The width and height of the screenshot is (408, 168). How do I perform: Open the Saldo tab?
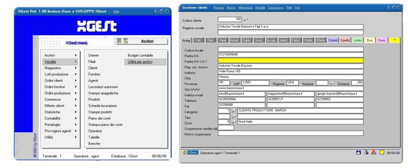pos(247,40)
